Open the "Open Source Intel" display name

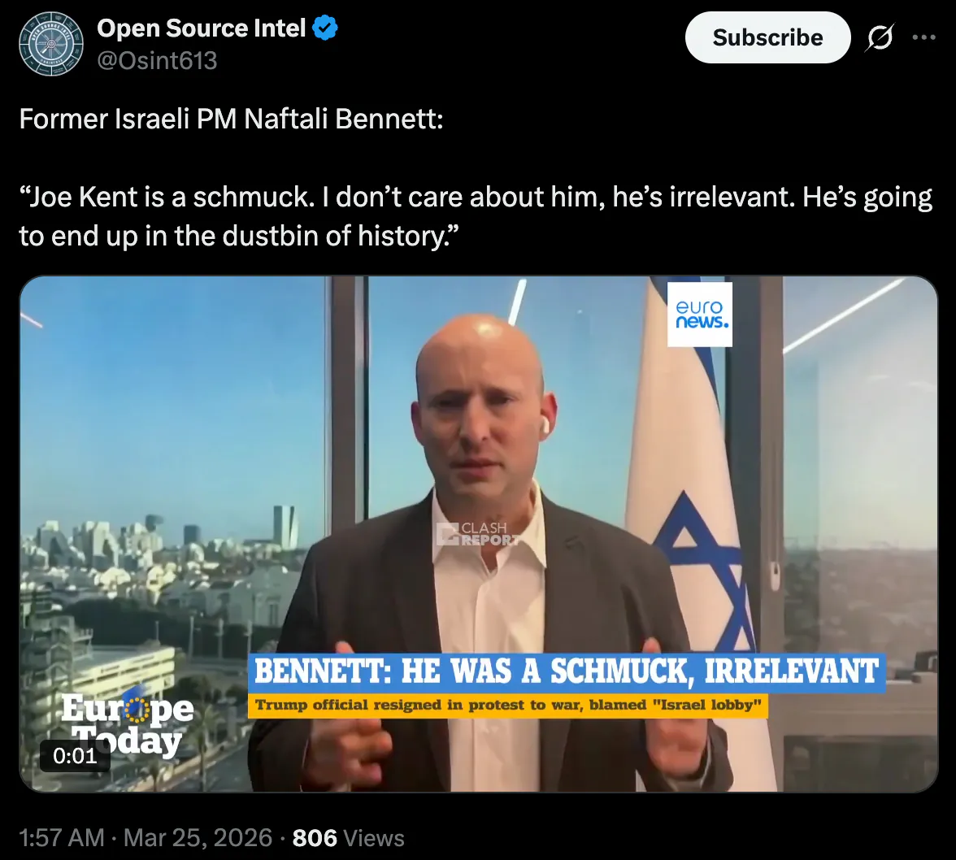[202, 28]
